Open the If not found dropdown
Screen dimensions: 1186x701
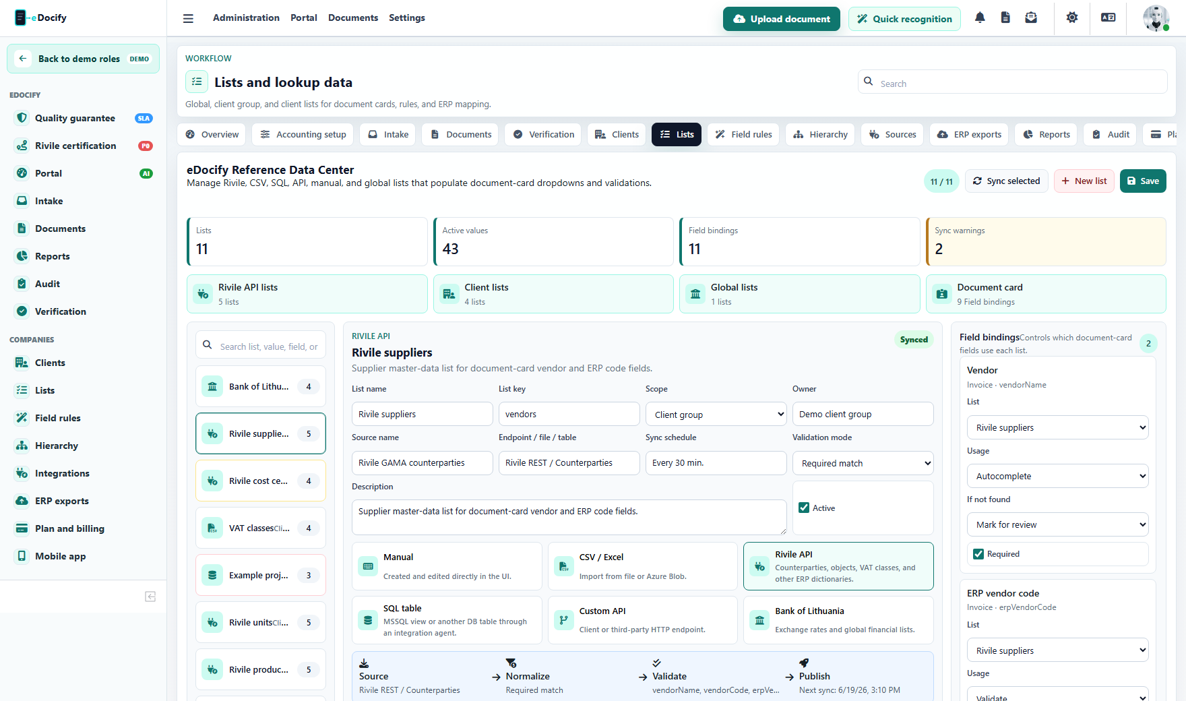1058,524
